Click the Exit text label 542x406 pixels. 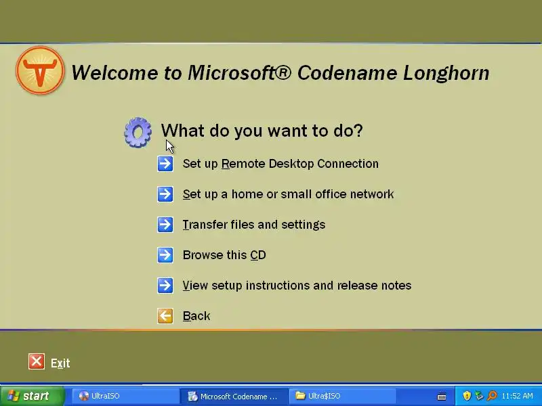tap(60, 363)
